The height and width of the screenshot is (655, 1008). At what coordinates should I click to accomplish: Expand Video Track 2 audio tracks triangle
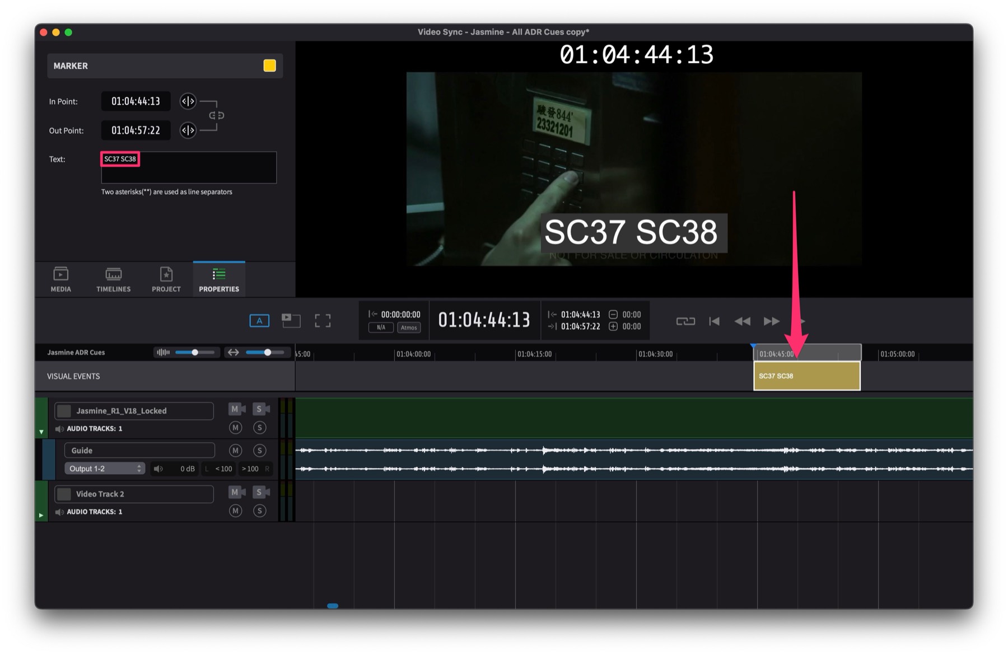coord(41,515)
